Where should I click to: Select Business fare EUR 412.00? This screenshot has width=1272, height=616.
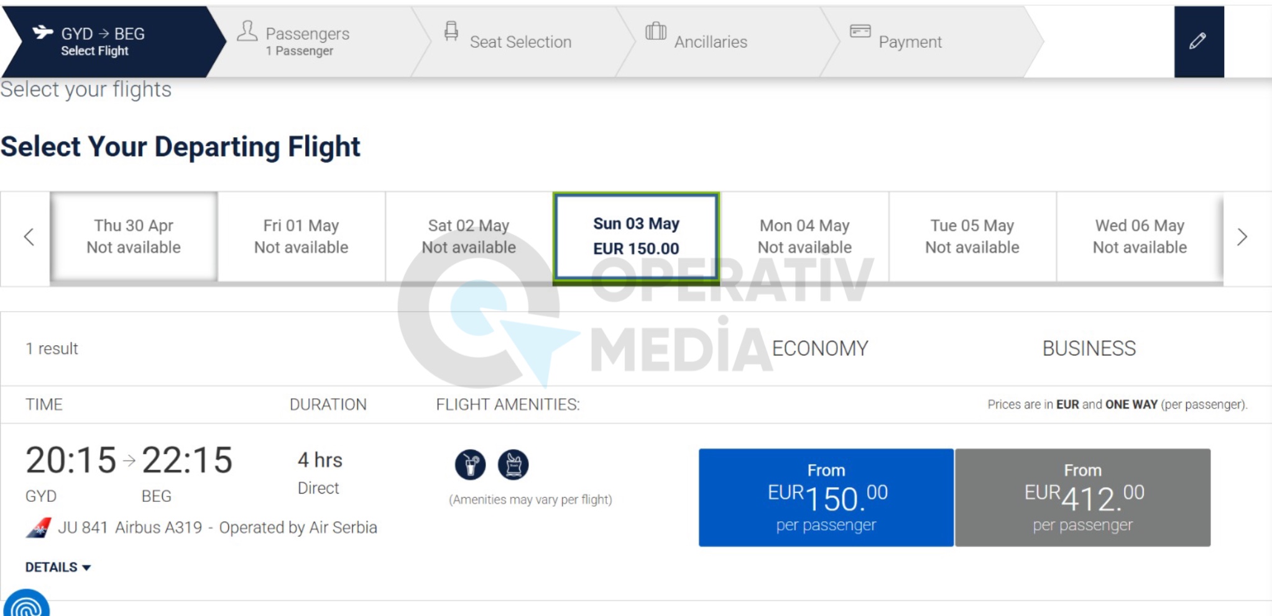(x=1082, y=497)
